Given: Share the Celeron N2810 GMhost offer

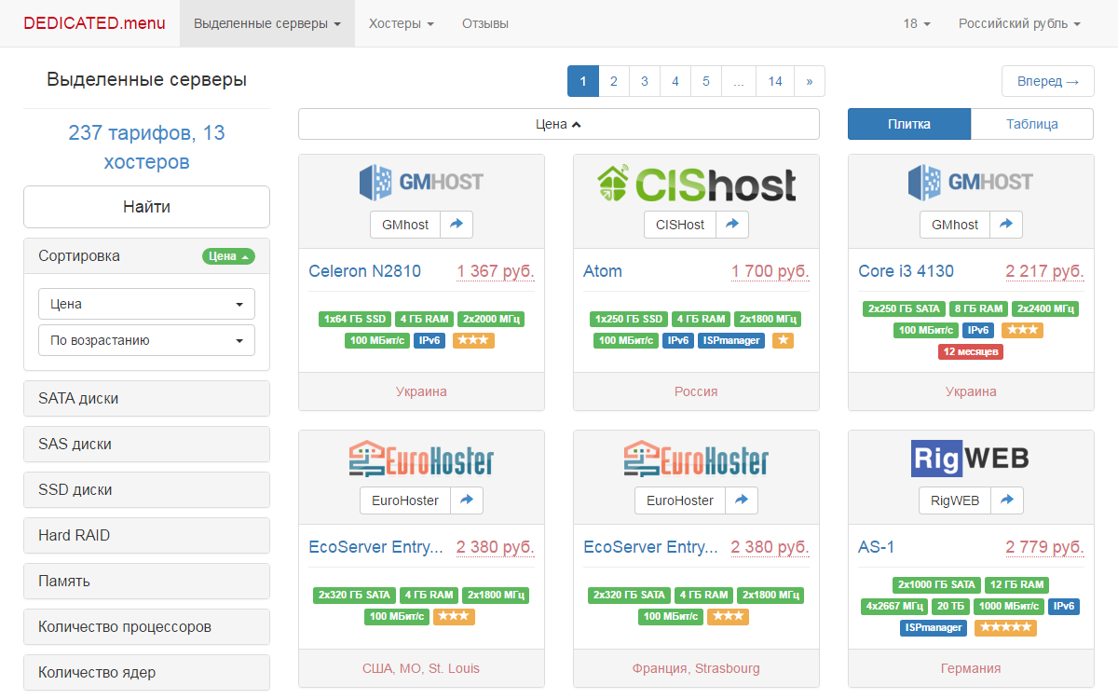Looking at the screenshot, I should (457, 225).
